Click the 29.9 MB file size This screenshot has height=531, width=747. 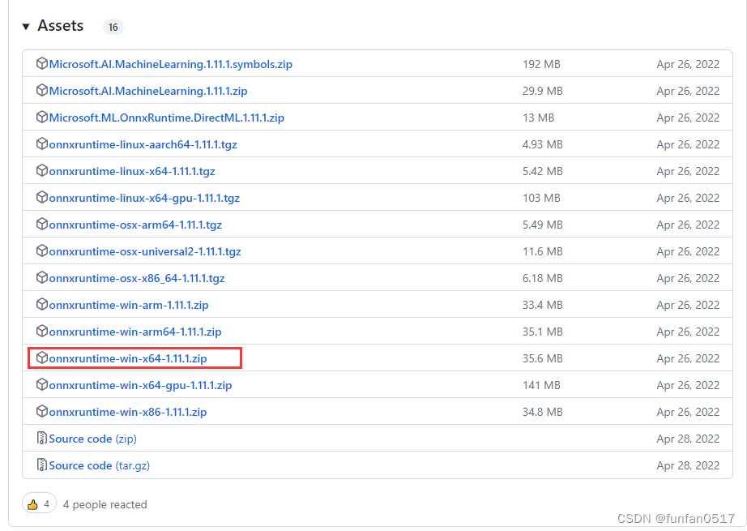[543, 91]
